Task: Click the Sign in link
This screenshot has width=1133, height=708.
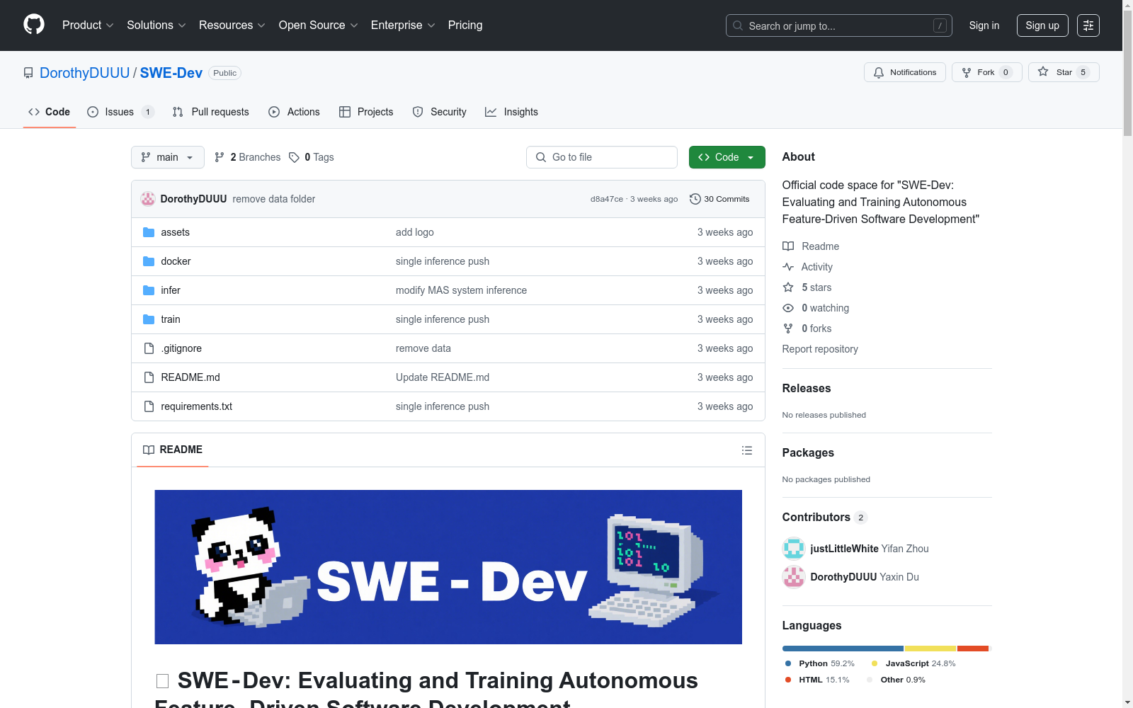Action: (x=984, y=25)
